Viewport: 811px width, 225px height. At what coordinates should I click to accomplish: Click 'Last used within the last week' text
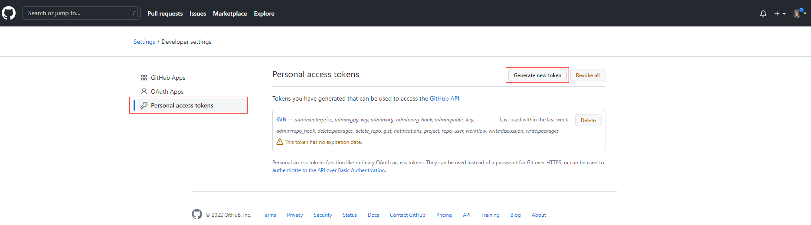(534, 120)
